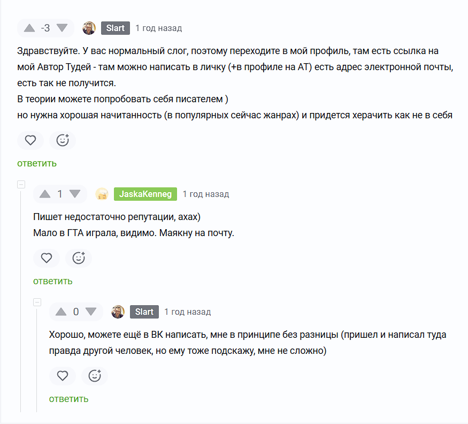
Task: Upvote Slart's last reply
Action: coord(62,312)
